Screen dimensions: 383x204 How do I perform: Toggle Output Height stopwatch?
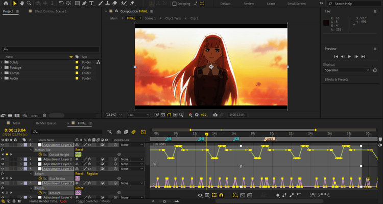click(40, 155)
